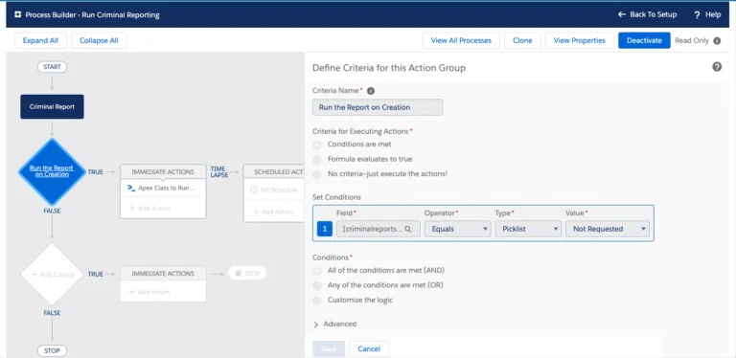Open the Help question mark icon in header

coord(697,15)
